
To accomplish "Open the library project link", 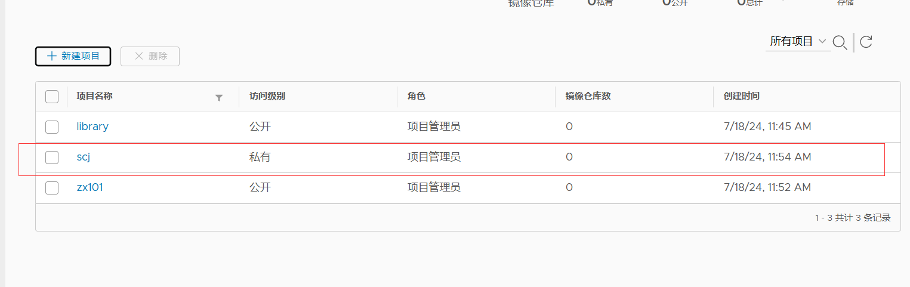I will (92, 126).
